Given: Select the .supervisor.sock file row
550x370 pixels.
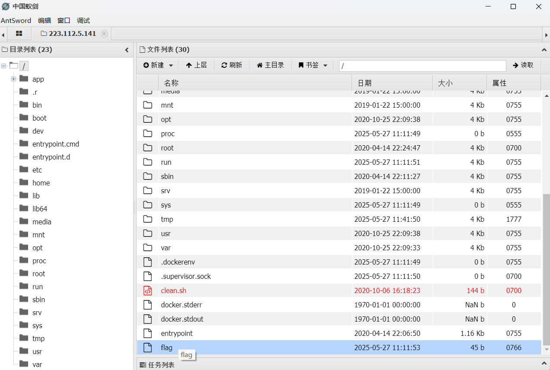Looking at the screenshot, I should click(339, 276).
